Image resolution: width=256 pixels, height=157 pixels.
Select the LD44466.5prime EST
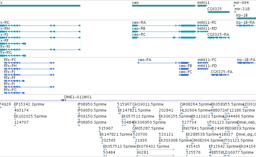pyautogui.click(x=239, y=116)
